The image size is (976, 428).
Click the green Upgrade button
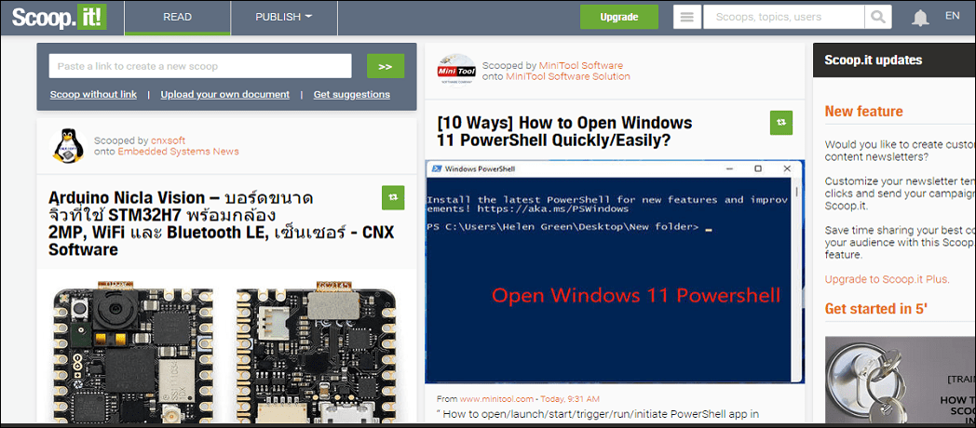click(618, 17)
